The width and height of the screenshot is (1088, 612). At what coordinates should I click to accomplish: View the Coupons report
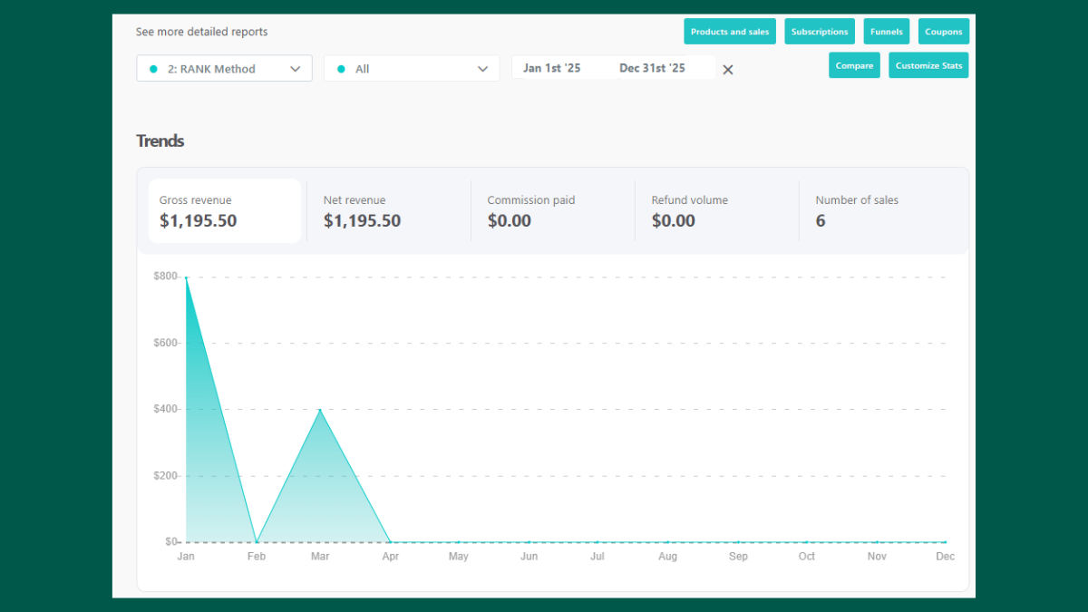[x=943, y=31]
